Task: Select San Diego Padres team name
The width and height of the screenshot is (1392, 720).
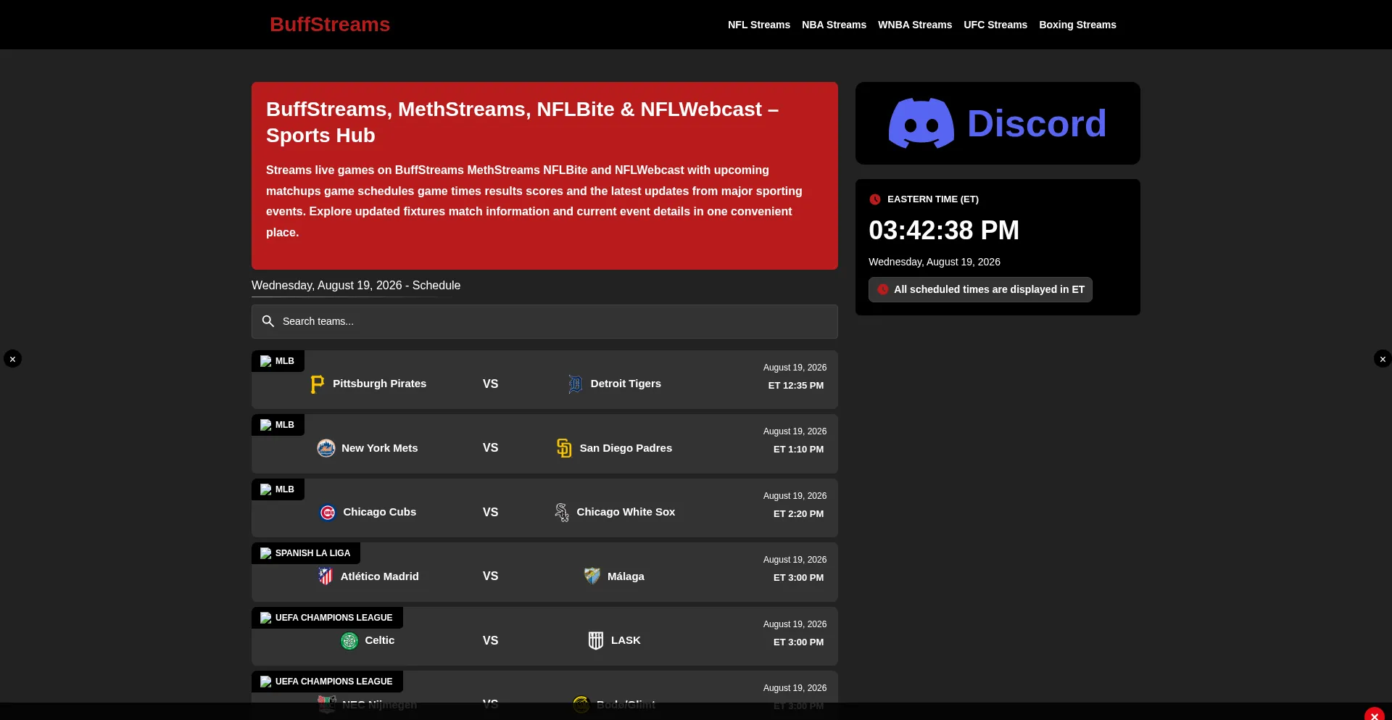Action: [x=626, y=448]
